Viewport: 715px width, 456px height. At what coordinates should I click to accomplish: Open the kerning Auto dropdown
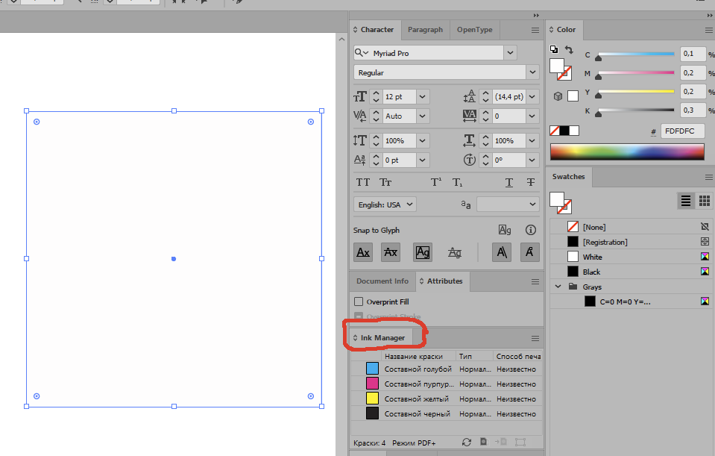point(422,116)
